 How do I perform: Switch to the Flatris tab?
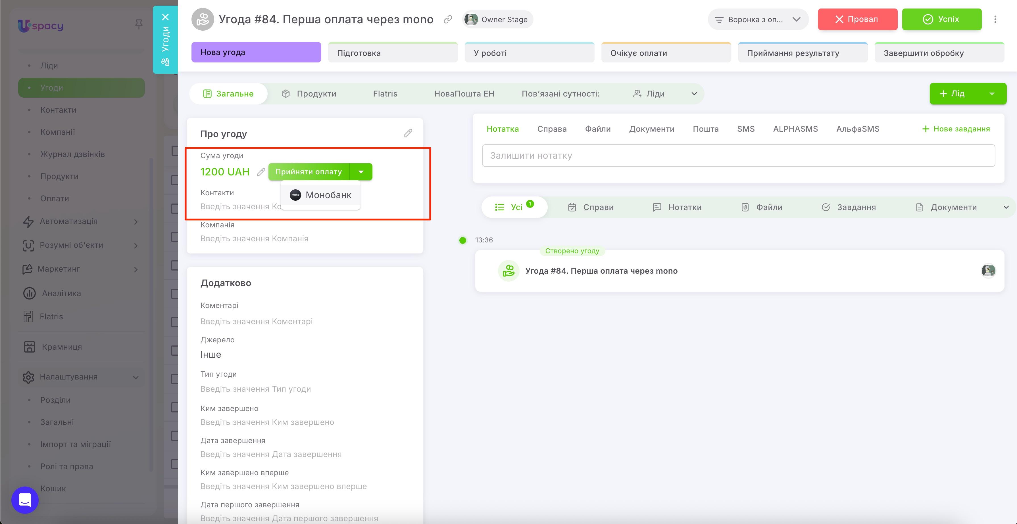385,93
